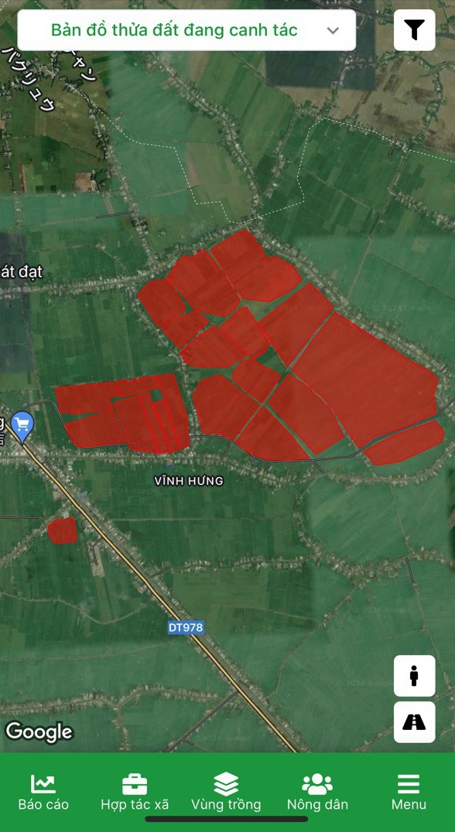This screenshot has height=832, width=455.
Task: Switch to the Nông dân tab
Action: click(317, 791)
